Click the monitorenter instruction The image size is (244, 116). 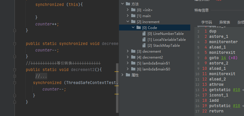(x=223, y=42)
